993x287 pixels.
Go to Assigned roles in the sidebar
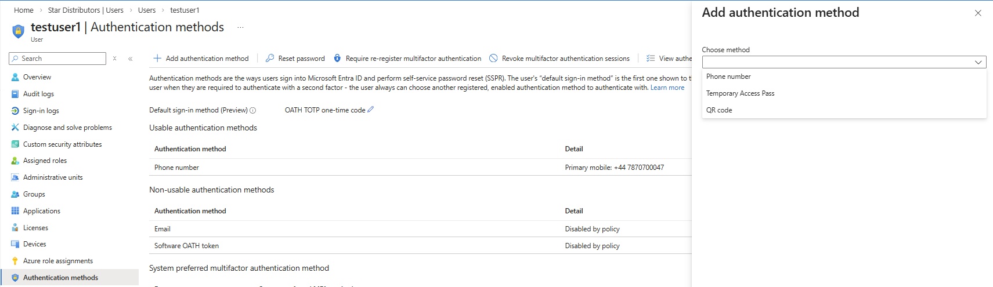tap(45, 161)
